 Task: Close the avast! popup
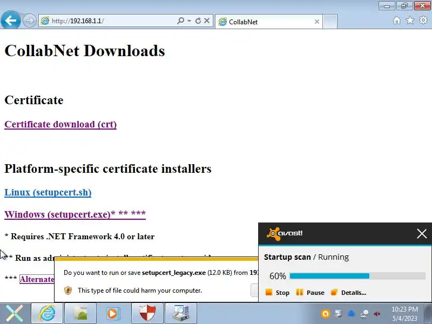tap(422, 234)
